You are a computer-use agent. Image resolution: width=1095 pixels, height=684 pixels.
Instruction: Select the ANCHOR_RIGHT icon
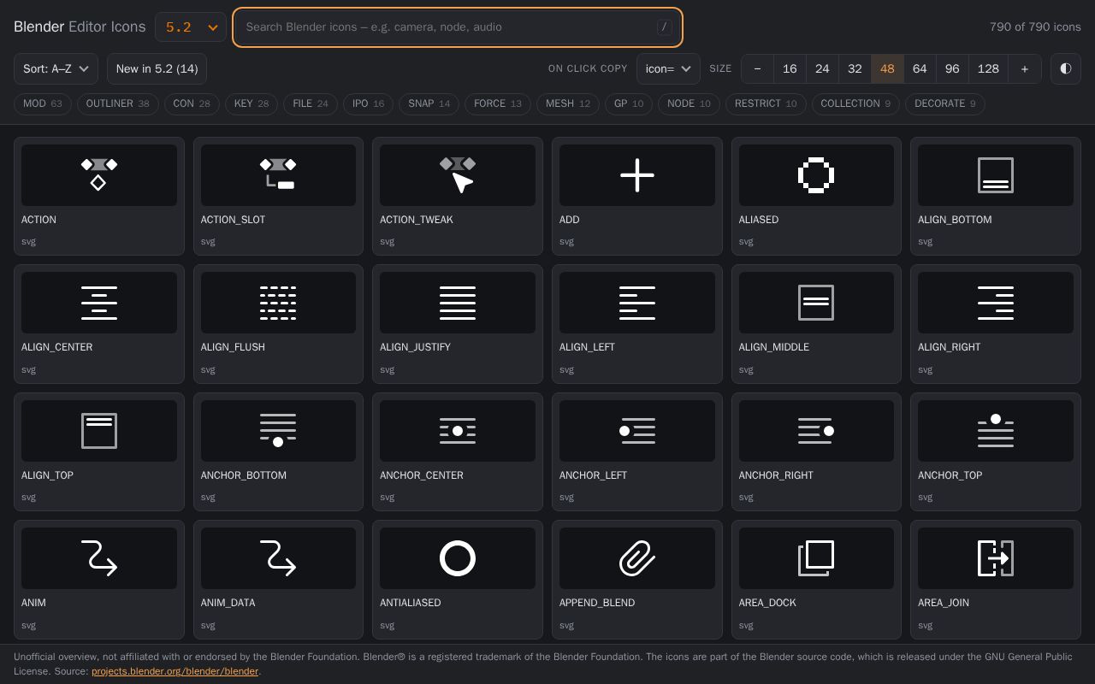816,451
